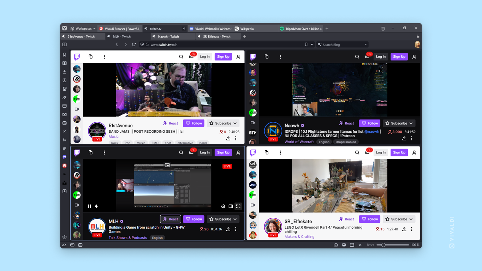Add a new web panel
Image resolution: width=482 pixels, height=271 pixels.
coord(65,191)
